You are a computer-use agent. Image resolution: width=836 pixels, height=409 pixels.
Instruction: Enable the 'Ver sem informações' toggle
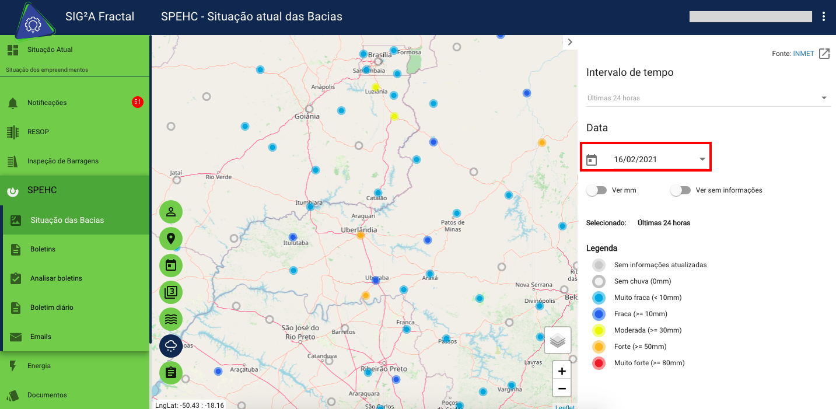tap(681, 190)
